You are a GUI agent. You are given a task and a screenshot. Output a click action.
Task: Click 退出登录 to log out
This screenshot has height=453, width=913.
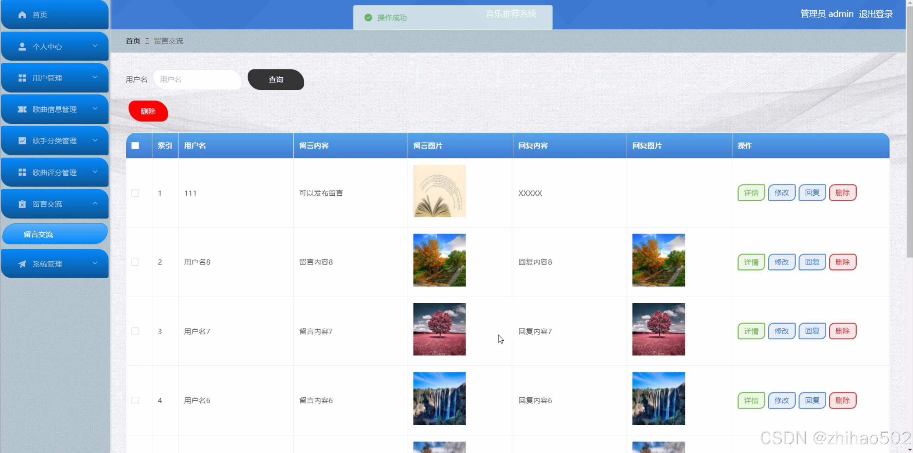coord(876,14)
